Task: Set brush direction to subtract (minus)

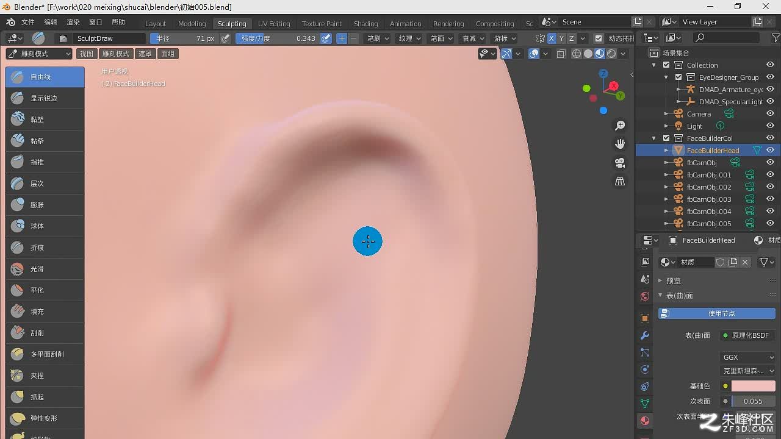Action: click(x=353, y=38)
